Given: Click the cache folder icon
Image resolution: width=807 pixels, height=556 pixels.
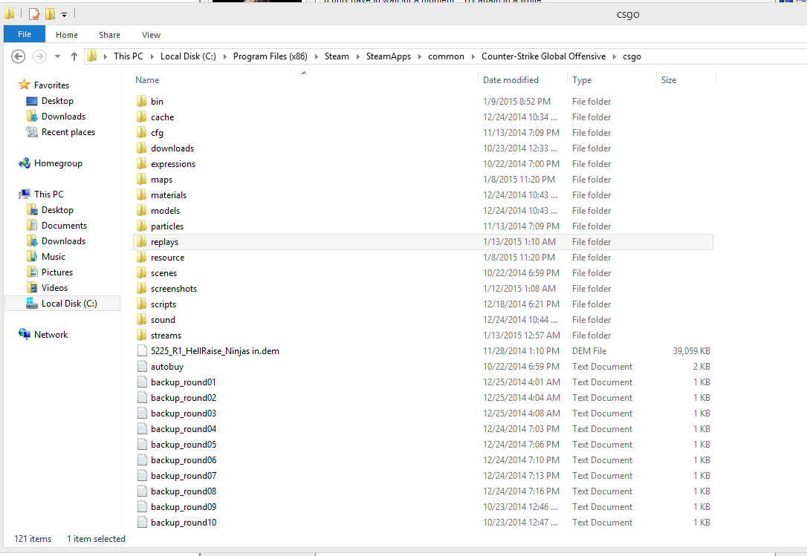Looking at the screenshot, I should click(x=141, y=117).
